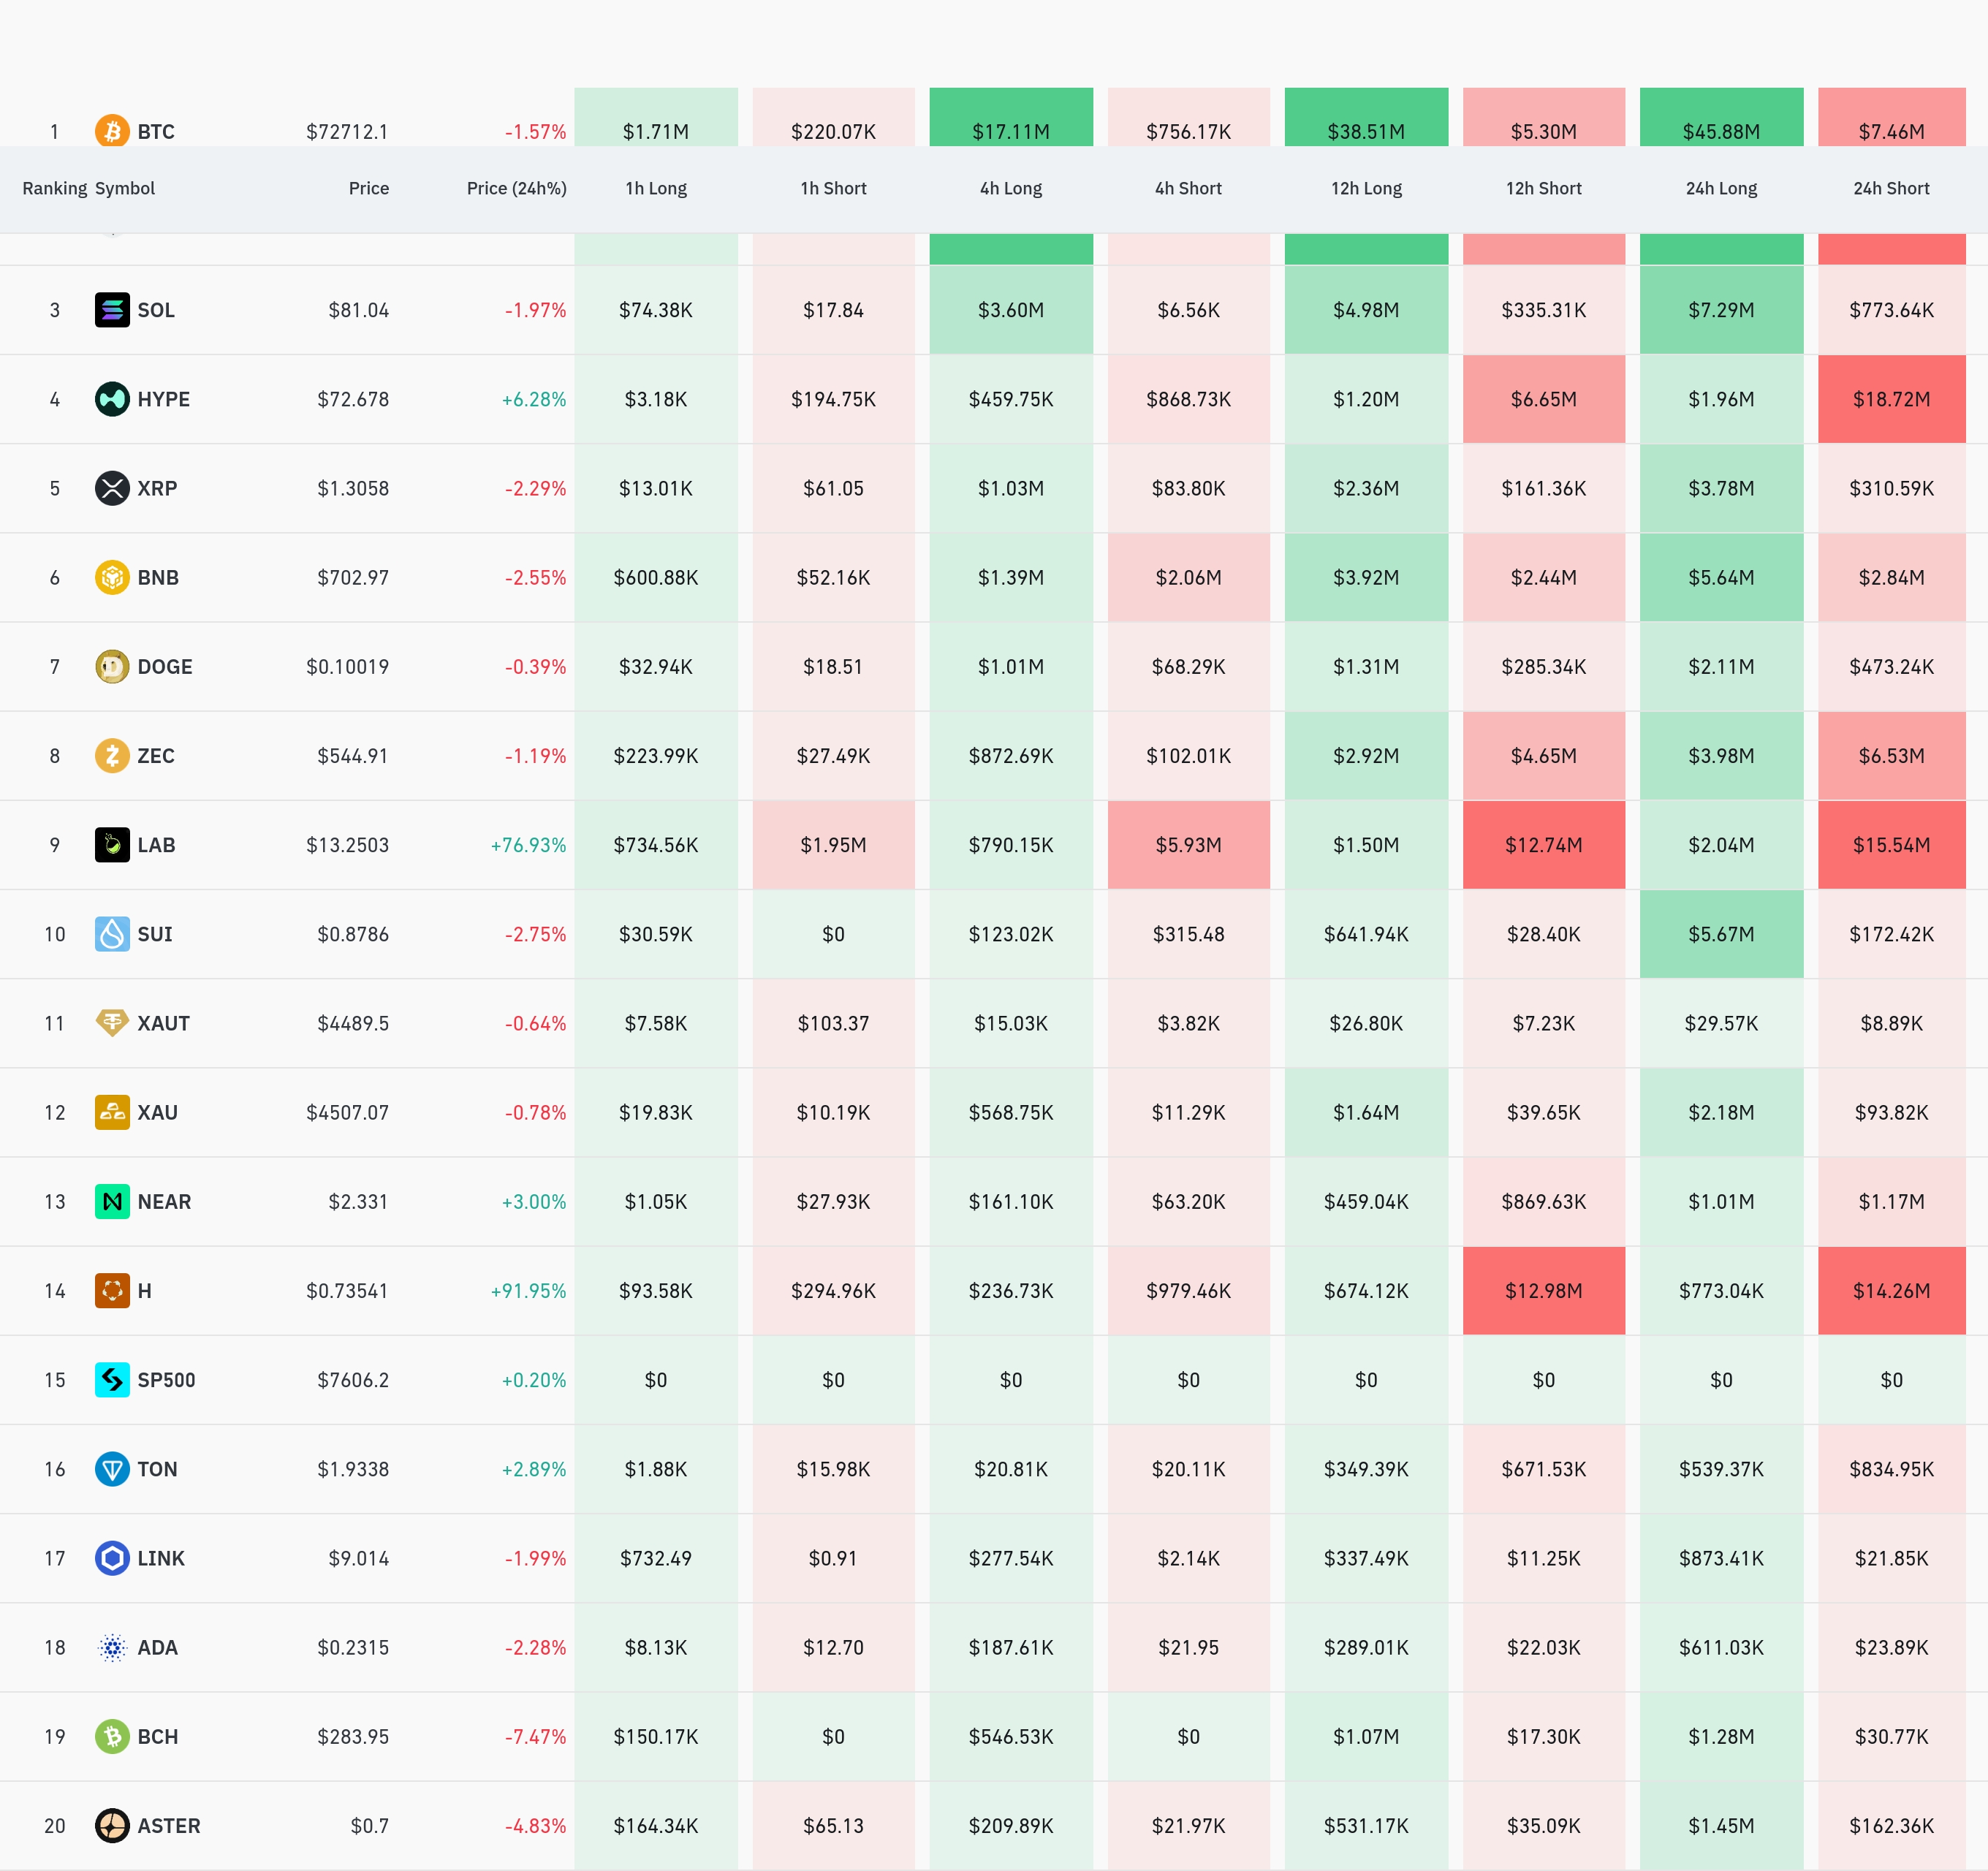Image resolution: width=1988 pixels, height=1871 pixels.
Task: Select ZEC 24h Short cell $6.53M
Action: (x=1892, y=755)
